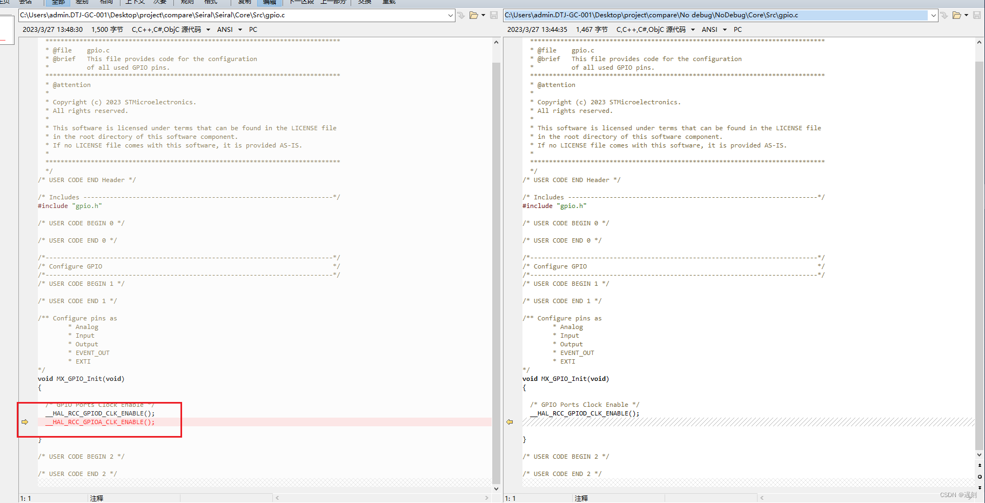The image size is (985, 503).
Task: Click left pane vertical scrollbar down arrow
Action: point(496,488)
